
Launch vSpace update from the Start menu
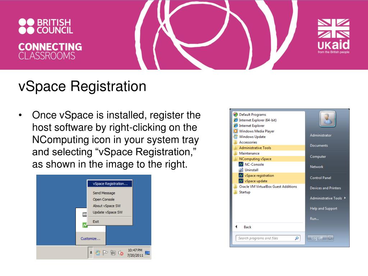click(x=256, y=181)
